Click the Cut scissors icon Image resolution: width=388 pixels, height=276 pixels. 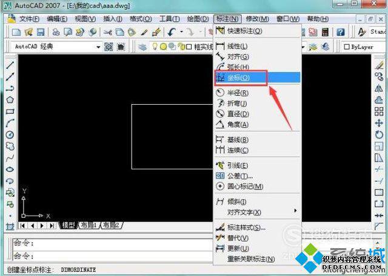click(108, 32)
